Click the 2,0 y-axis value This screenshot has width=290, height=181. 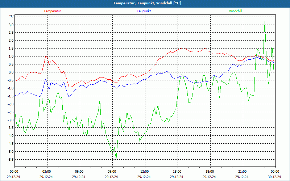pos(11,41)
